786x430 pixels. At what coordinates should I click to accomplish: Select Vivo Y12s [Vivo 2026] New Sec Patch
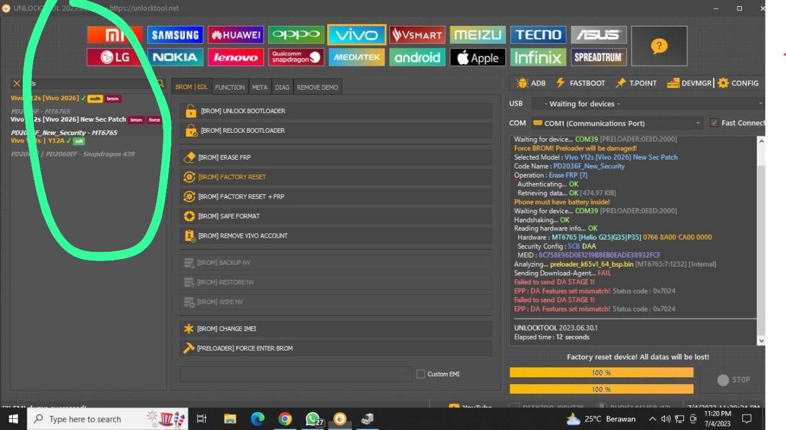coord(87,120)
